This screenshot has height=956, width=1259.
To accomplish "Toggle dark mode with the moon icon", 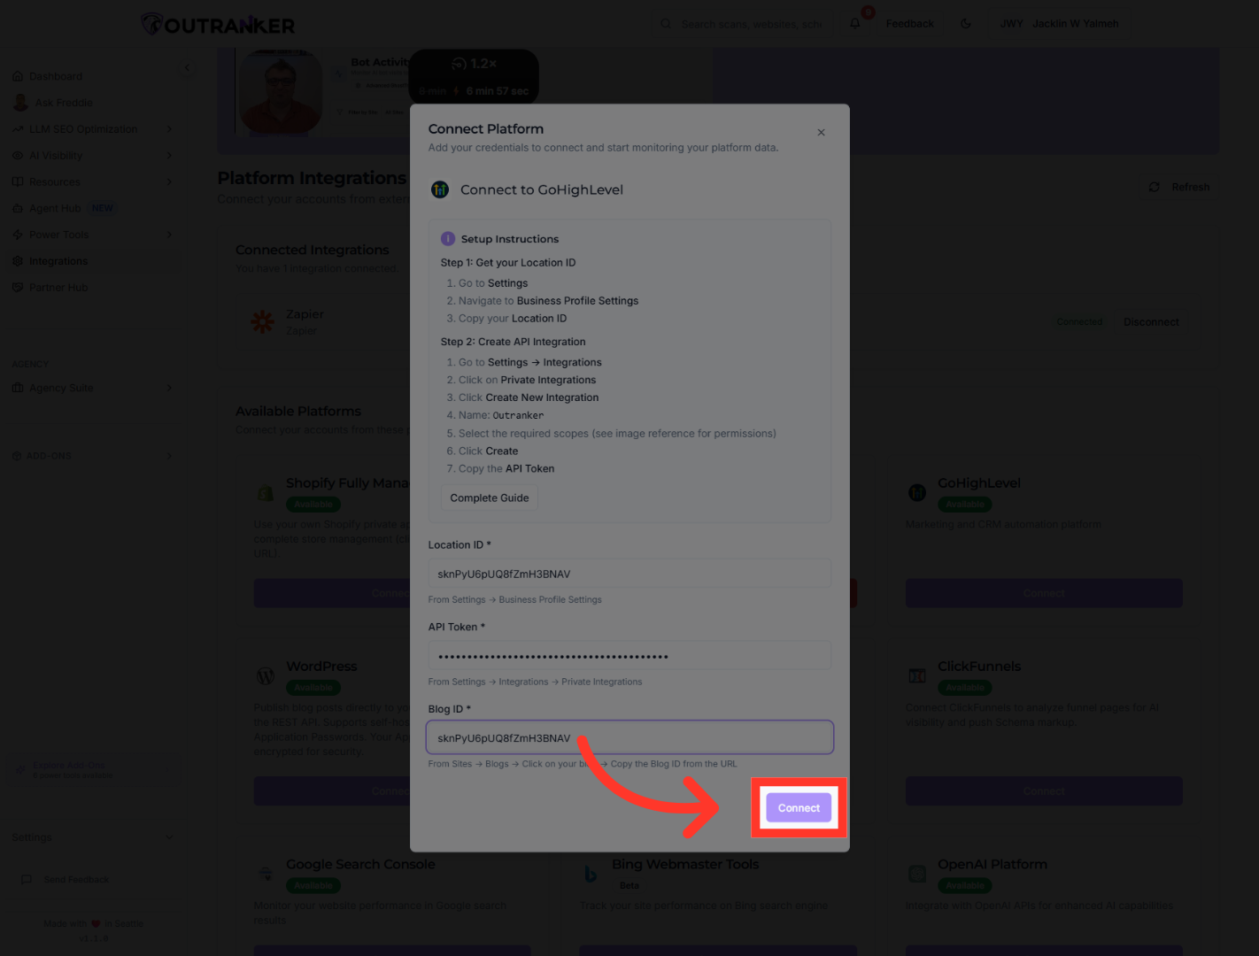I will pos(966,24).
